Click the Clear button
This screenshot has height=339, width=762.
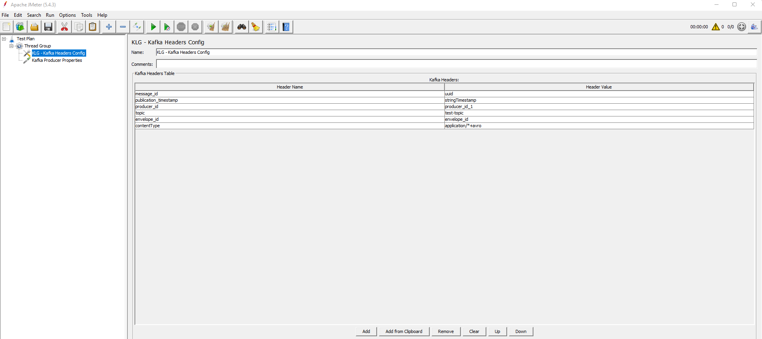tap(474, 331)
